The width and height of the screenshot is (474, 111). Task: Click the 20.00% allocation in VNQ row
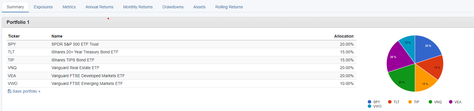click(x=347, y=68)
